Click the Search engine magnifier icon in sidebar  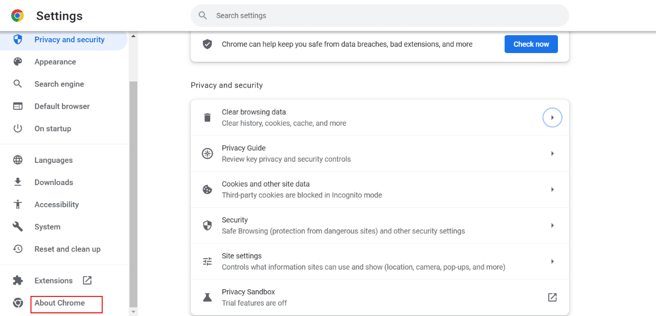18,84
